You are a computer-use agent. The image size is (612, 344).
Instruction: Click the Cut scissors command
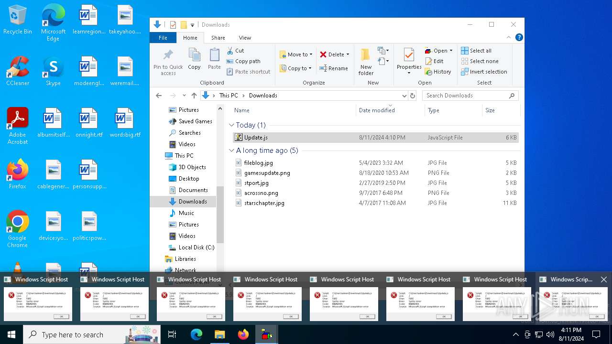tap(235, 51)
